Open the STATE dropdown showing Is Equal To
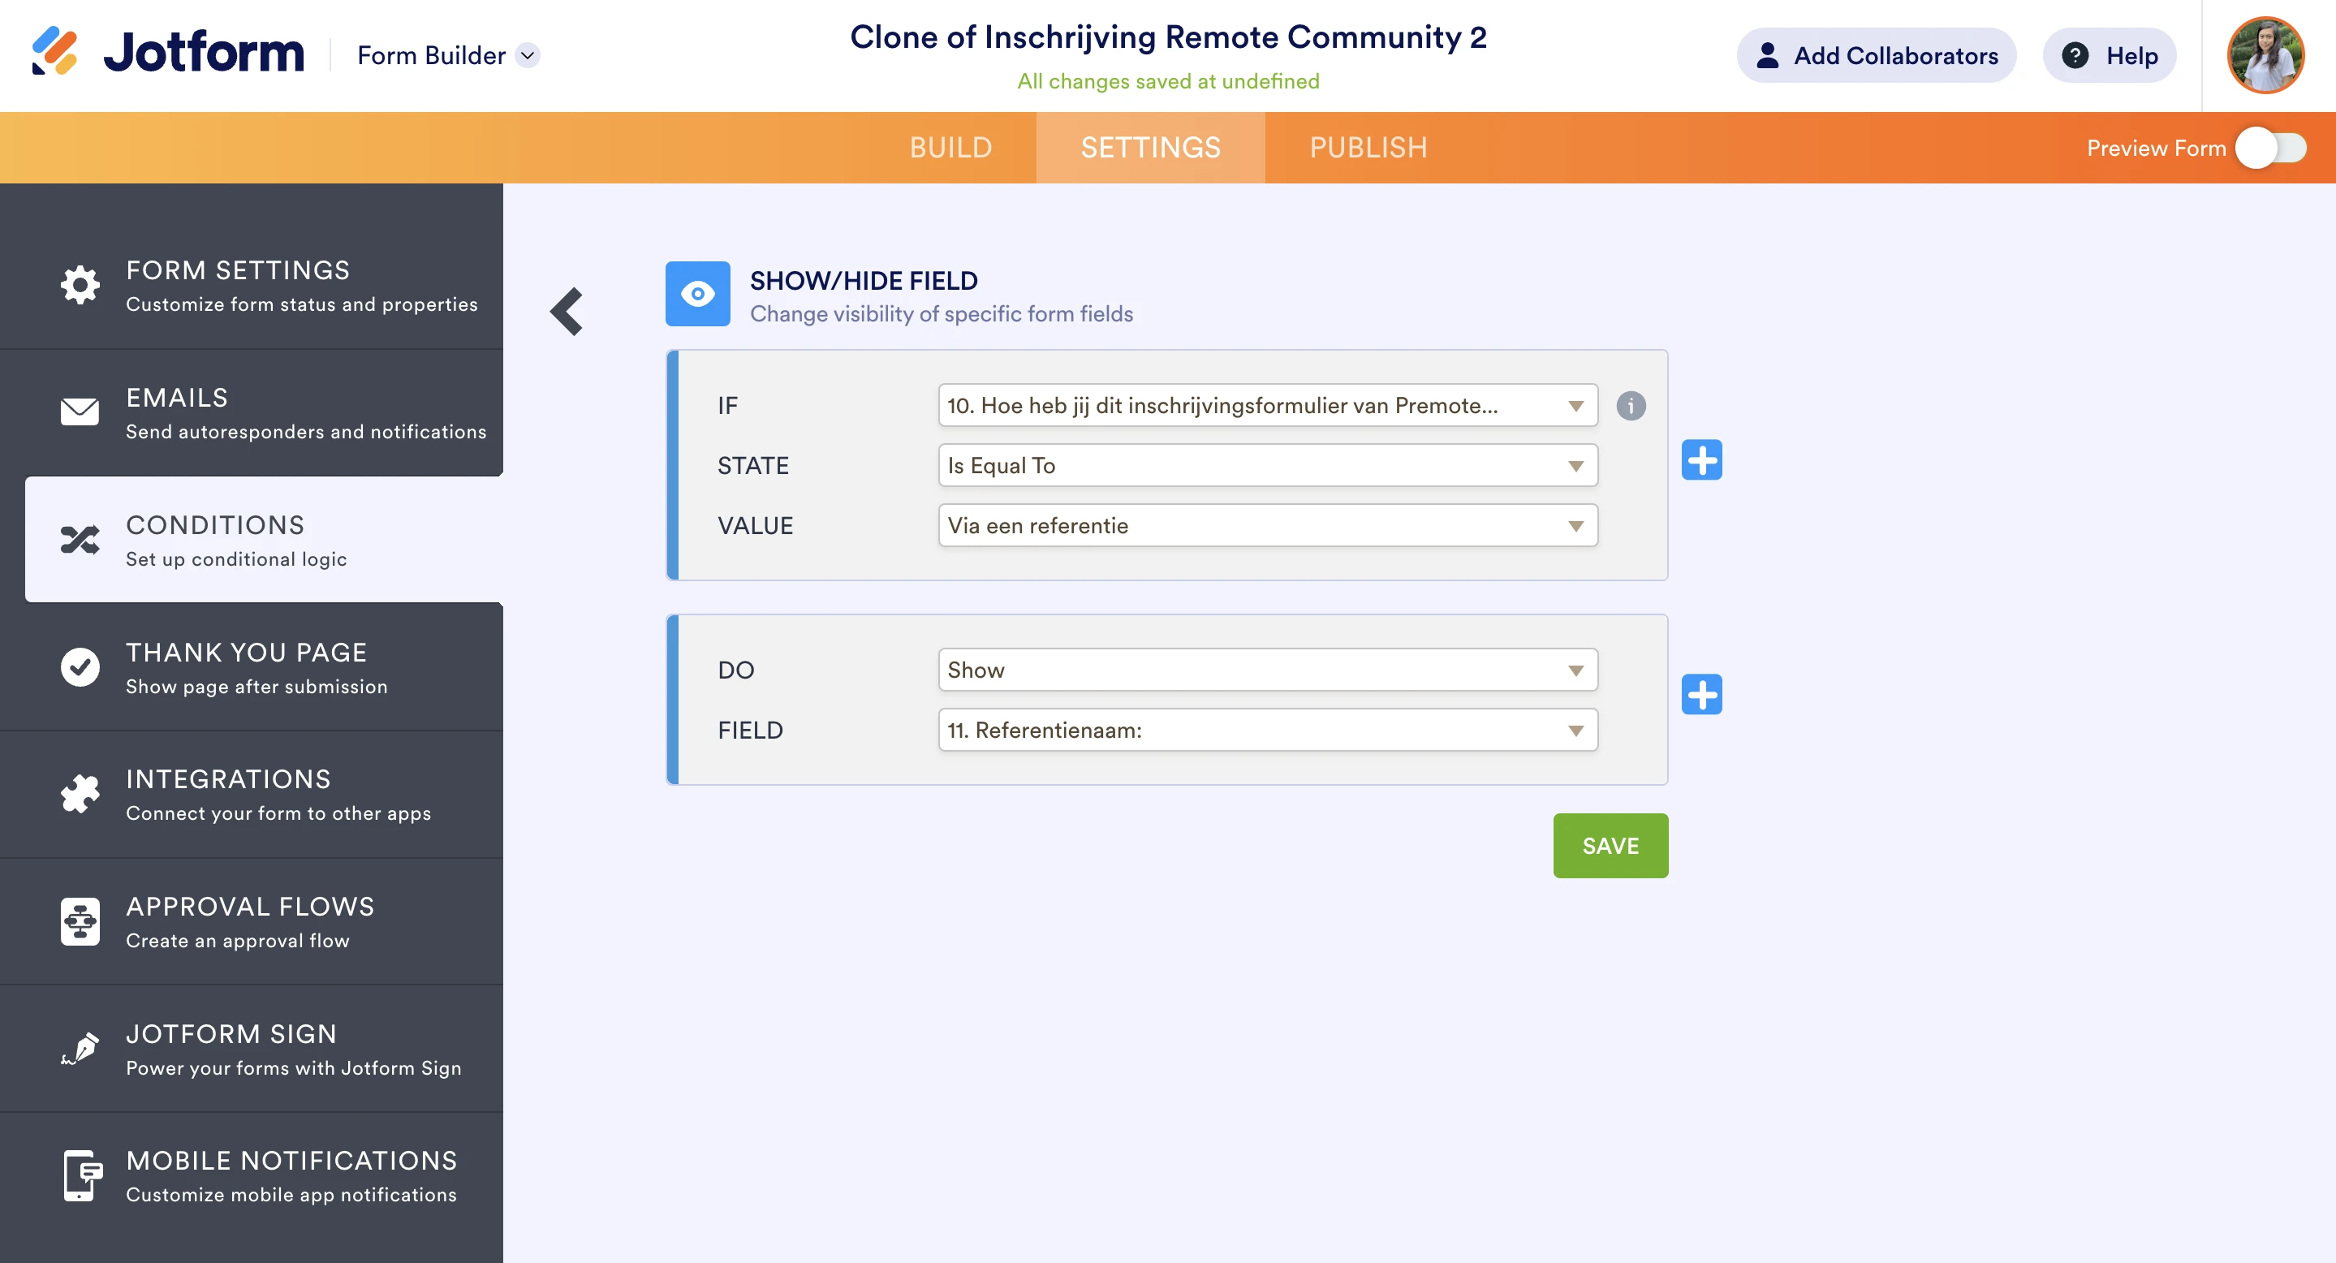Viewport: 2336px width, 1263px height. click(x=1267, y=465)
